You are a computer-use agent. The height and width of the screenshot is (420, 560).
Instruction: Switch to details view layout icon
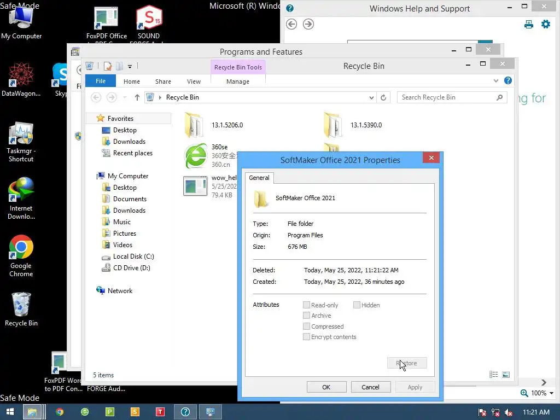click(493, 374)
